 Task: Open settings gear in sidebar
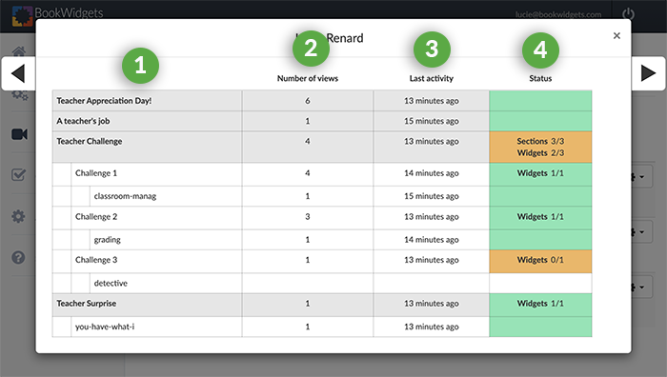pyautogui.click(x=18, y=217)
